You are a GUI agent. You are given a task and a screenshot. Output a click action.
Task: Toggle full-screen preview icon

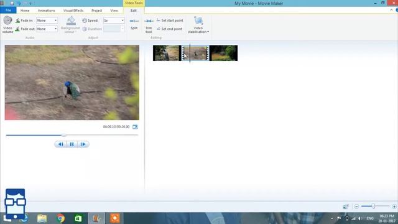[x=135, y=127]
